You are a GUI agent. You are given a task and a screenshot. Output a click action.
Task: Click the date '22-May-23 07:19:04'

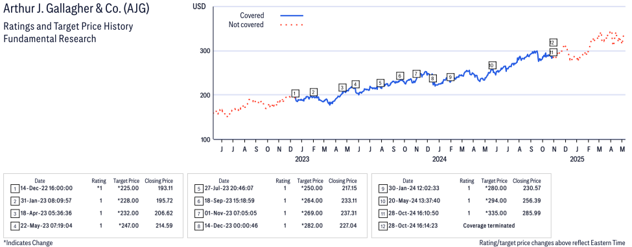point(47,226)
